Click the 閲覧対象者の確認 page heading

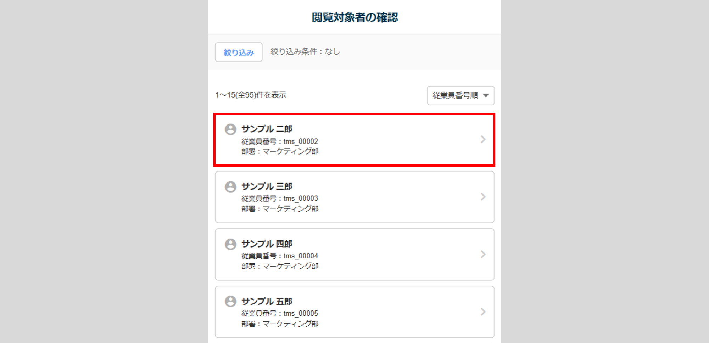(354, 17)
